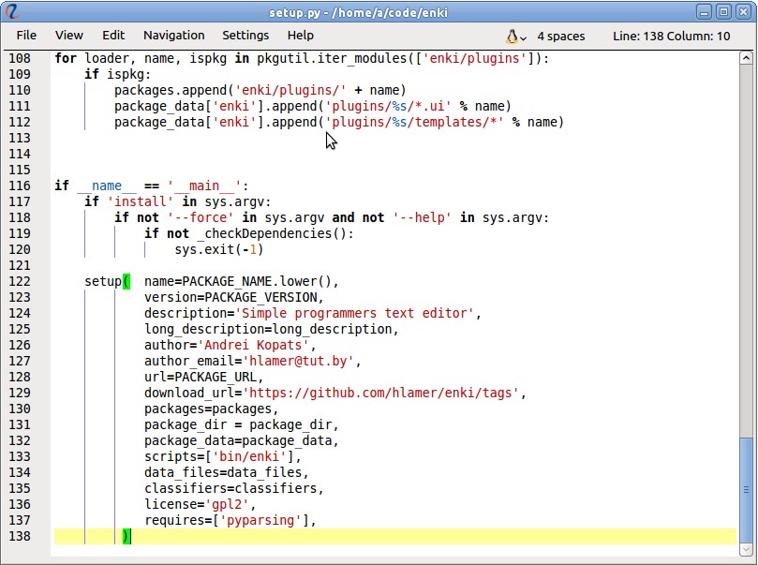
Task: Close the setup.py editor window
Action: point(742,11)
